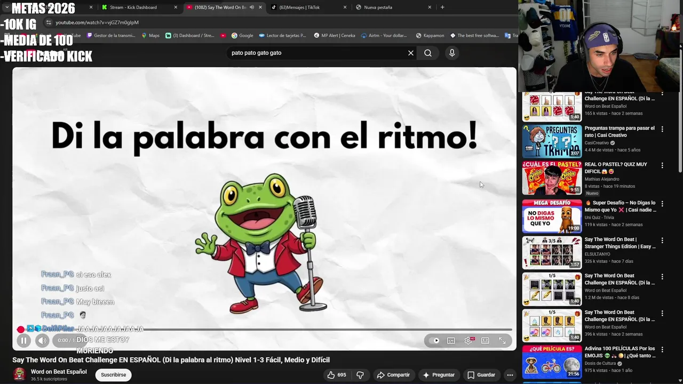This screenshot has height=384, width=683.
Task: Subscribe with the Suscribirse button
Action: pyautogui.click(x=114, y=375)
